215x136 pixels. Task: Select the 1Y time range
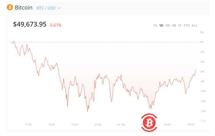click(x=180, y=25)
